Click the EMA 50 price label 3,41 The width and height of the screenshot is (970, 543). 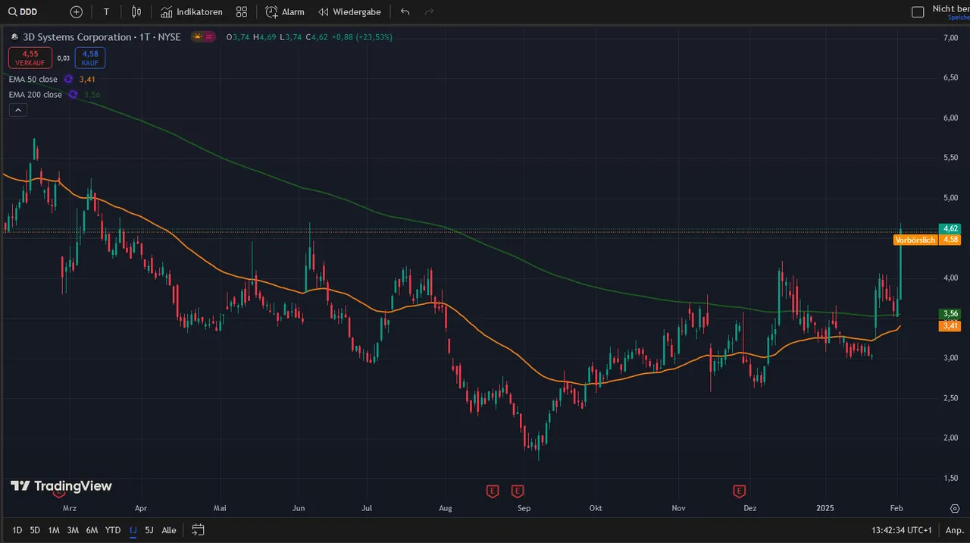pyautogui.click(x=950, y=326)
